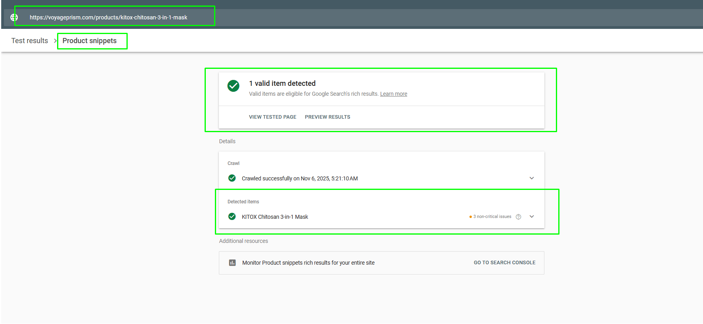Image resolution: width=703 pixels, height=324 pixels.
Task: Select the Product snippets breadcrumb
Action: point(90,41)
